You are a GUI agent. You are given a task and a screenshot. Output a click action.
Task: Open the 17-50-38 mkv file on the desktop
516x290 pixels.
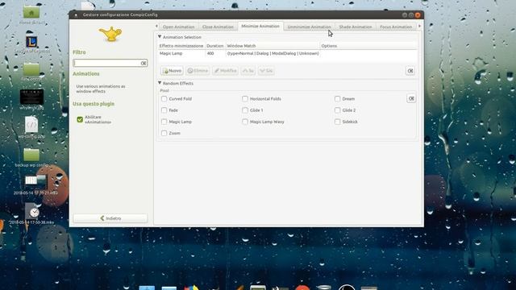click(32, 211)
